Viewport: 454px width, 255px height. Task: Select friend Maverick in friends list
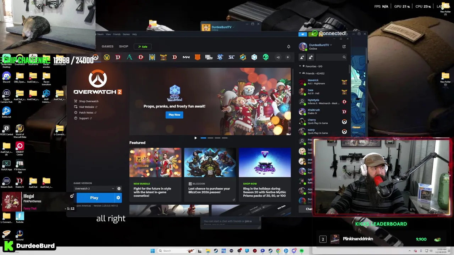(323, 82)
